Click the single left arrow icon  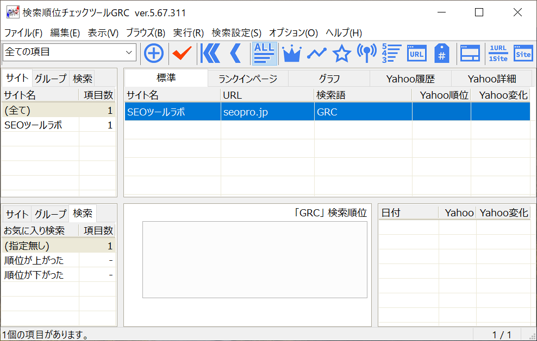236,53
